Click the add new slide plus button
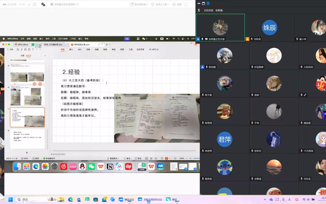The height and width of the screenshot is (204, 326). click(27, 153)
